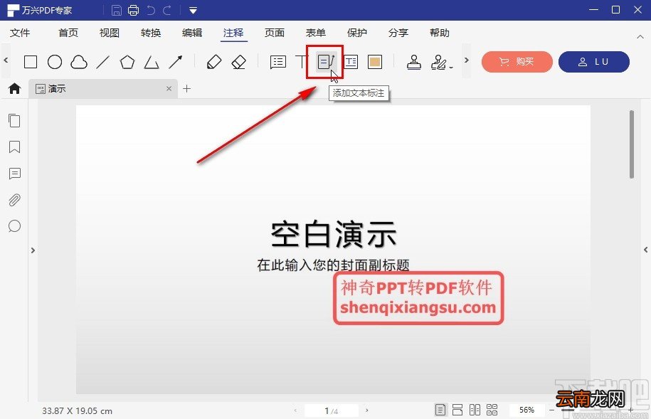Open the bookmarks panel
Screen dimensions: 651x419
click(x=14, y=147)
